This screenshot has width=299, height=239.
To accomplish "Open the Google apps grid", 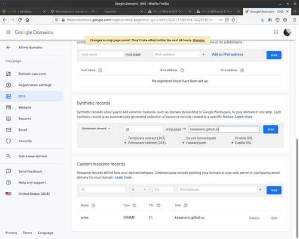I will click(276, 32).
